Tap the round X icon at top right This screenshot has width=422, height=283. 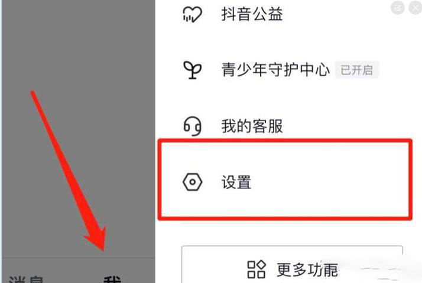pos(415,8)
